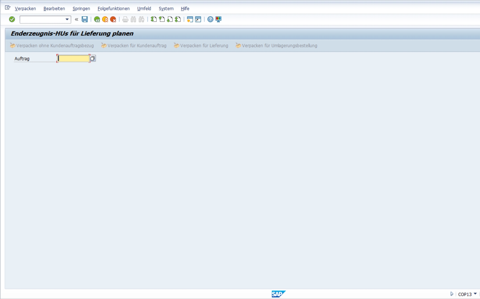The height and width of the screenshot is (299, 480).
Task: Jump to Last Page icon
Action: point(178,19)
